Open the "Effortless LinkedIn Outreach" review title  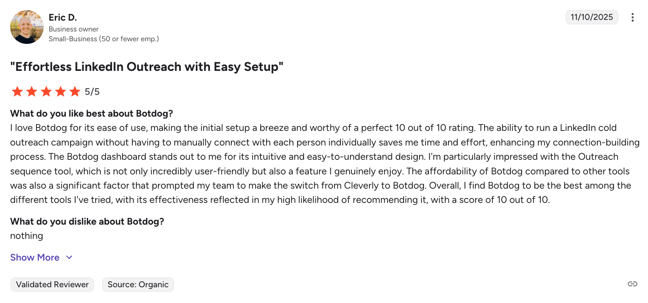(x=147, y=67)
